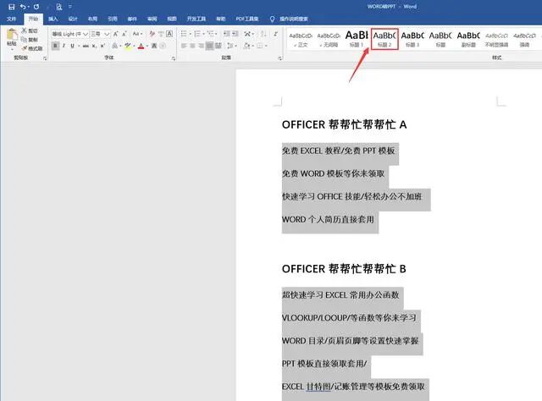Click the Align Left icon

pos(184,46)
